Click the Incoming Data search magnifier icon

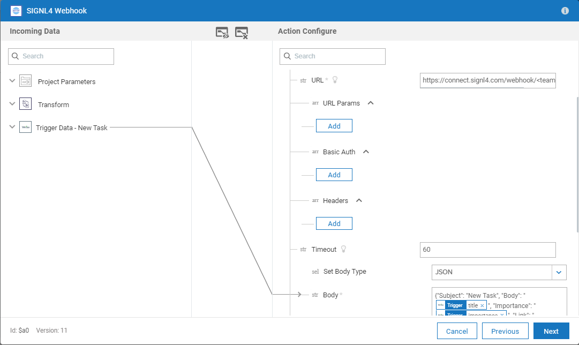(x=15, y=56)
